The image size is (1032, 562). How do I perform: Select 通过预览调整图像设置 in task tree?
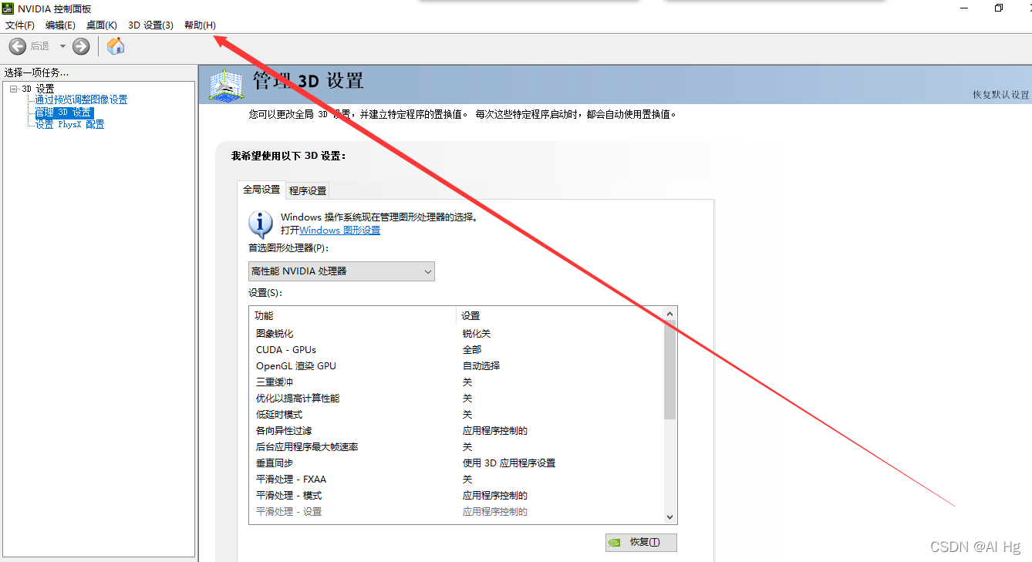pos(81,99)
